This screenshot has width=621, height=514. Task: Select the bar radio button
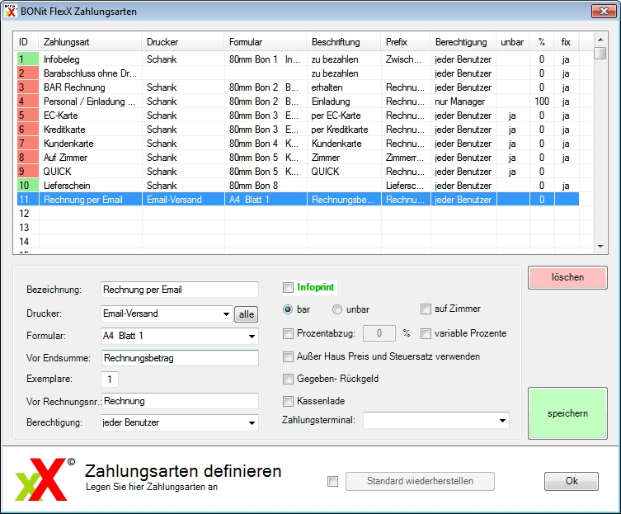coord(288,309)
